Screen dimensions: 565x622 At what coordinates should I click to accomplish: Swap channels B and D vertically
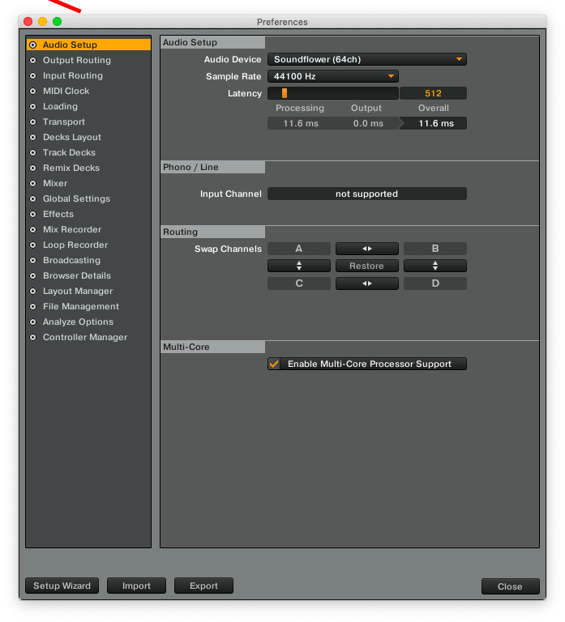click(x=435, y=266)
